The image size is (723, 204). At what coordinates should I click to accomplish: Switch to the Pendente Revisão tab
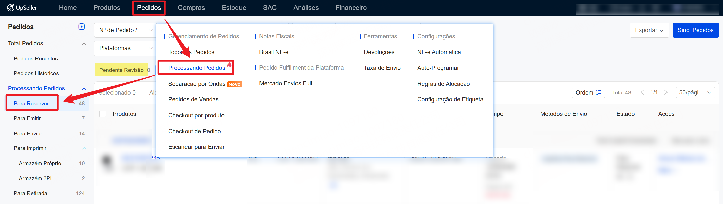coord(122,70)
